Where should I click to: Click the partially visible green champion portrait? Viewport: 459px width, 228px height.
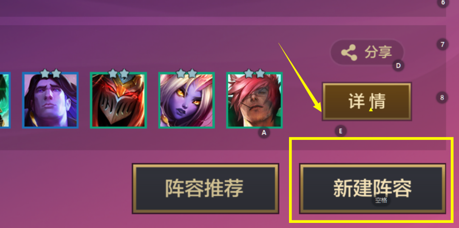[x=5, y=100]
